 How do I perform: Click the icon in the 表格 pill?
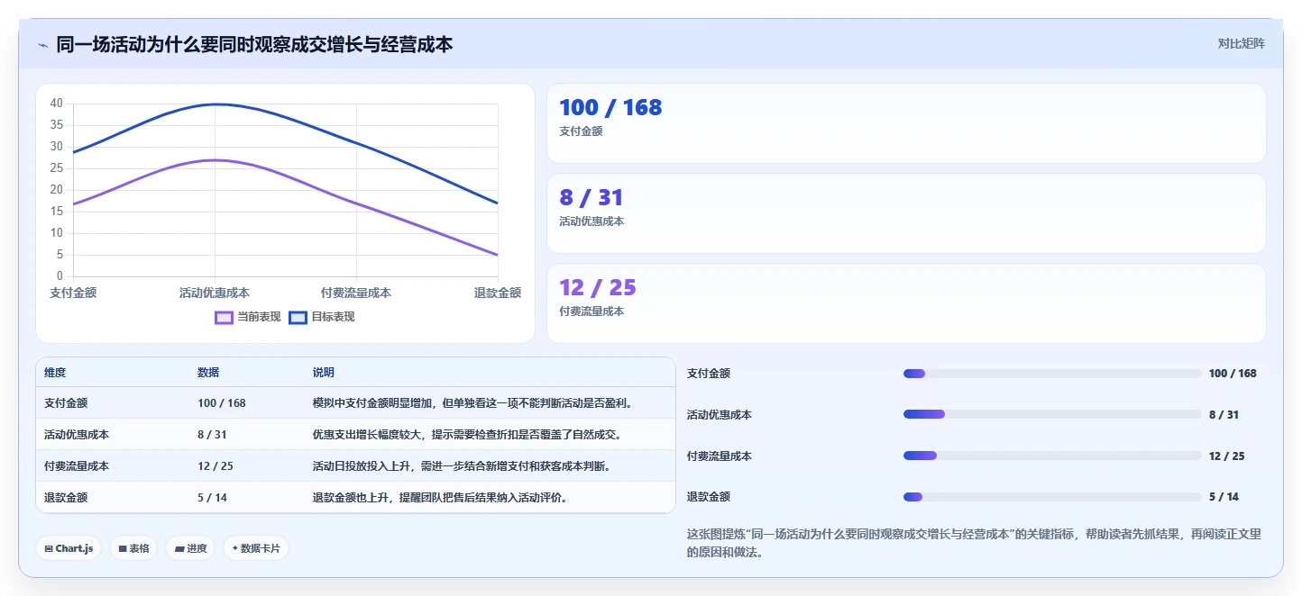click(123, 548)
